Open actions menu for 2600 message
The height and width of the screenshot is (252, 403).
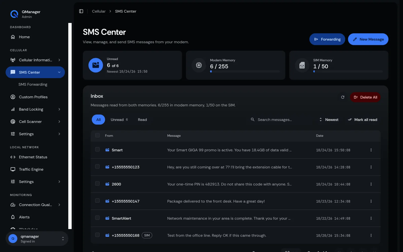point(371,184)
